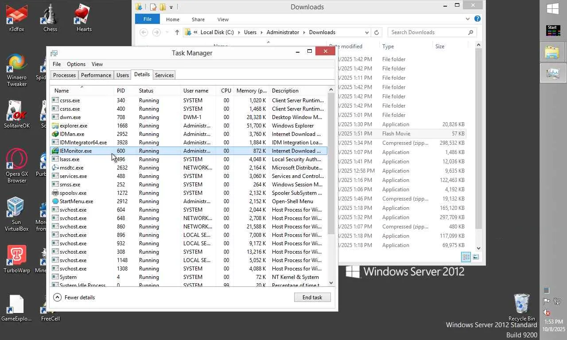Click the Properties icon in the Explorer title bar
Viewport: 567px width, 340px height.
153,7
